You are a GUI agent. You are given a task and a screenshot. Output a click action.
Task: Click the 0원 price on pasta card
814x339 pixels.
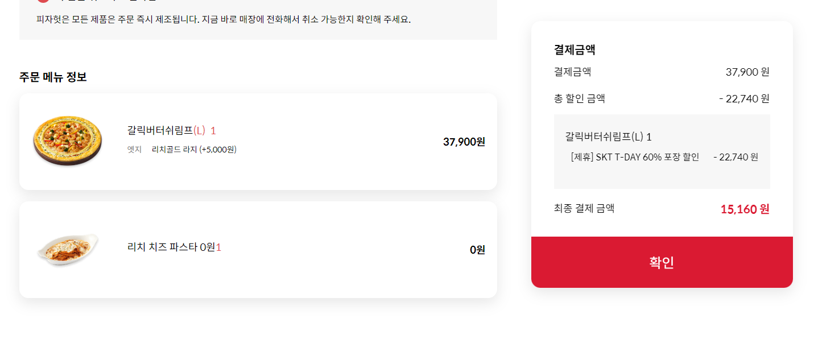coord(477,250)
